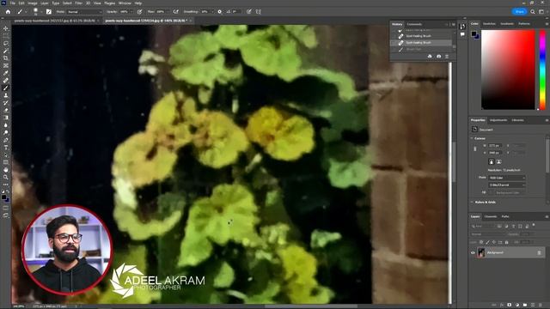Open symmetry paint options butterfly icon
The height and width of the screenshot is (309, 550).
259,12
